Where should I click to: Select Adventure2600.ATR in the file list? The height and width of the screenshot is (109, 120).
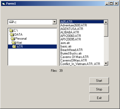[74, 25]
